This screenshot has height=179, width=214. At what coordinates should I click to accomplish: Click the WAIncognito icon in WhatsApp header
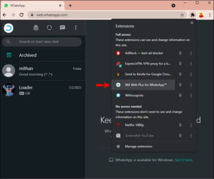click(36, 28)
